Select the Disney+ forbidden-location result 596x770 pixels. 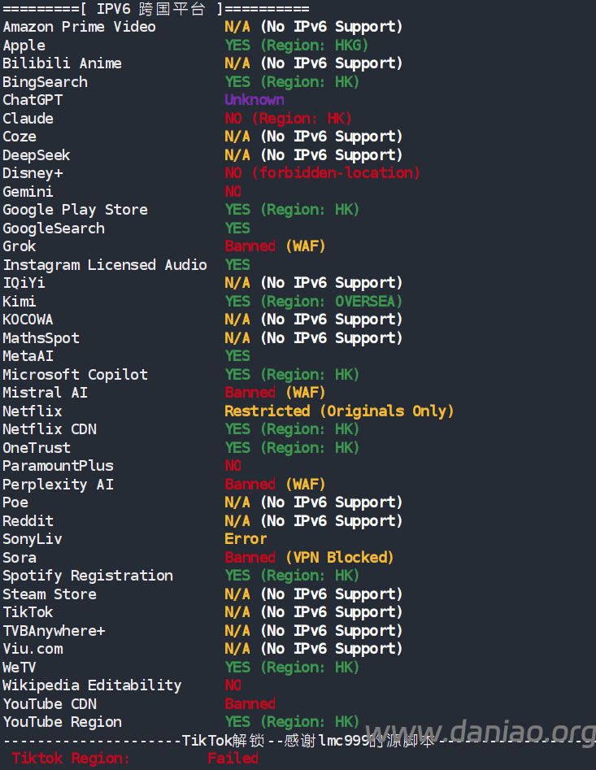click(323, 173)
